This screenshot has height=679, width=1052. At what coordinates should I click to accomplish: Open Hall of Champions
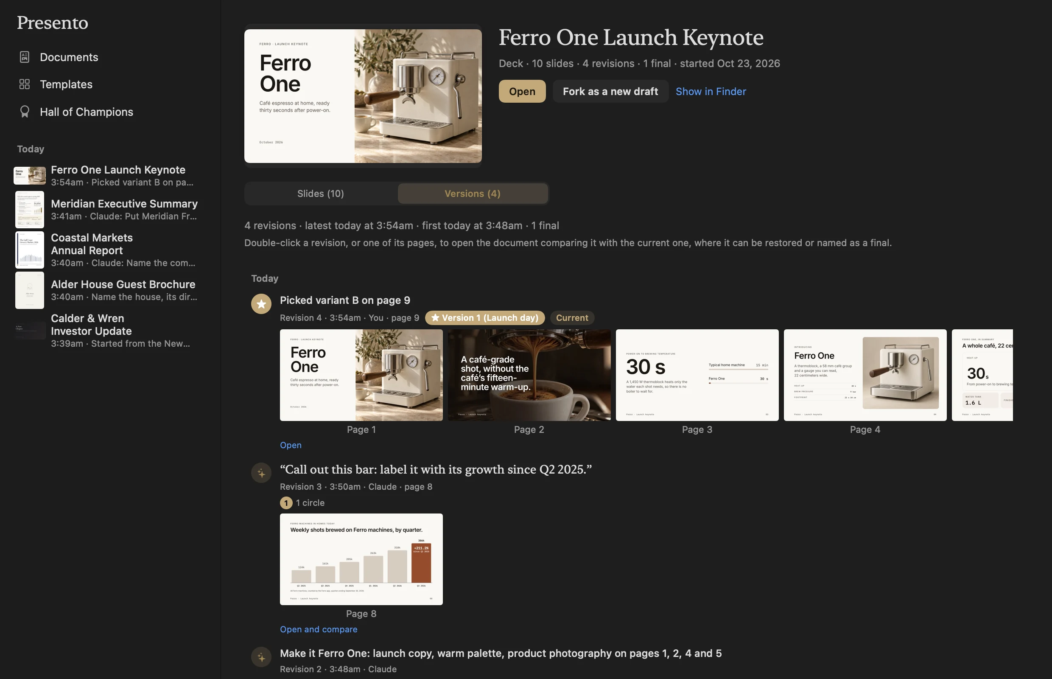87,112
